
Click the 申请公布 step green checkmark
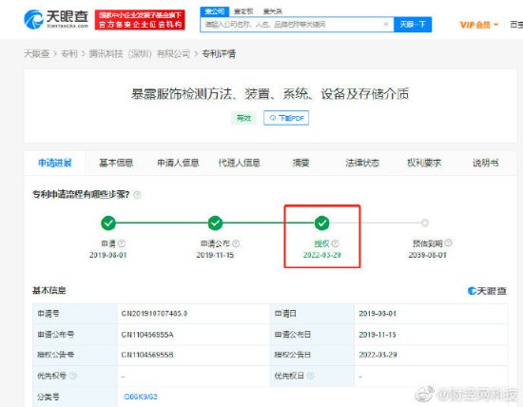pyautogui.click(x=215, y=223)
